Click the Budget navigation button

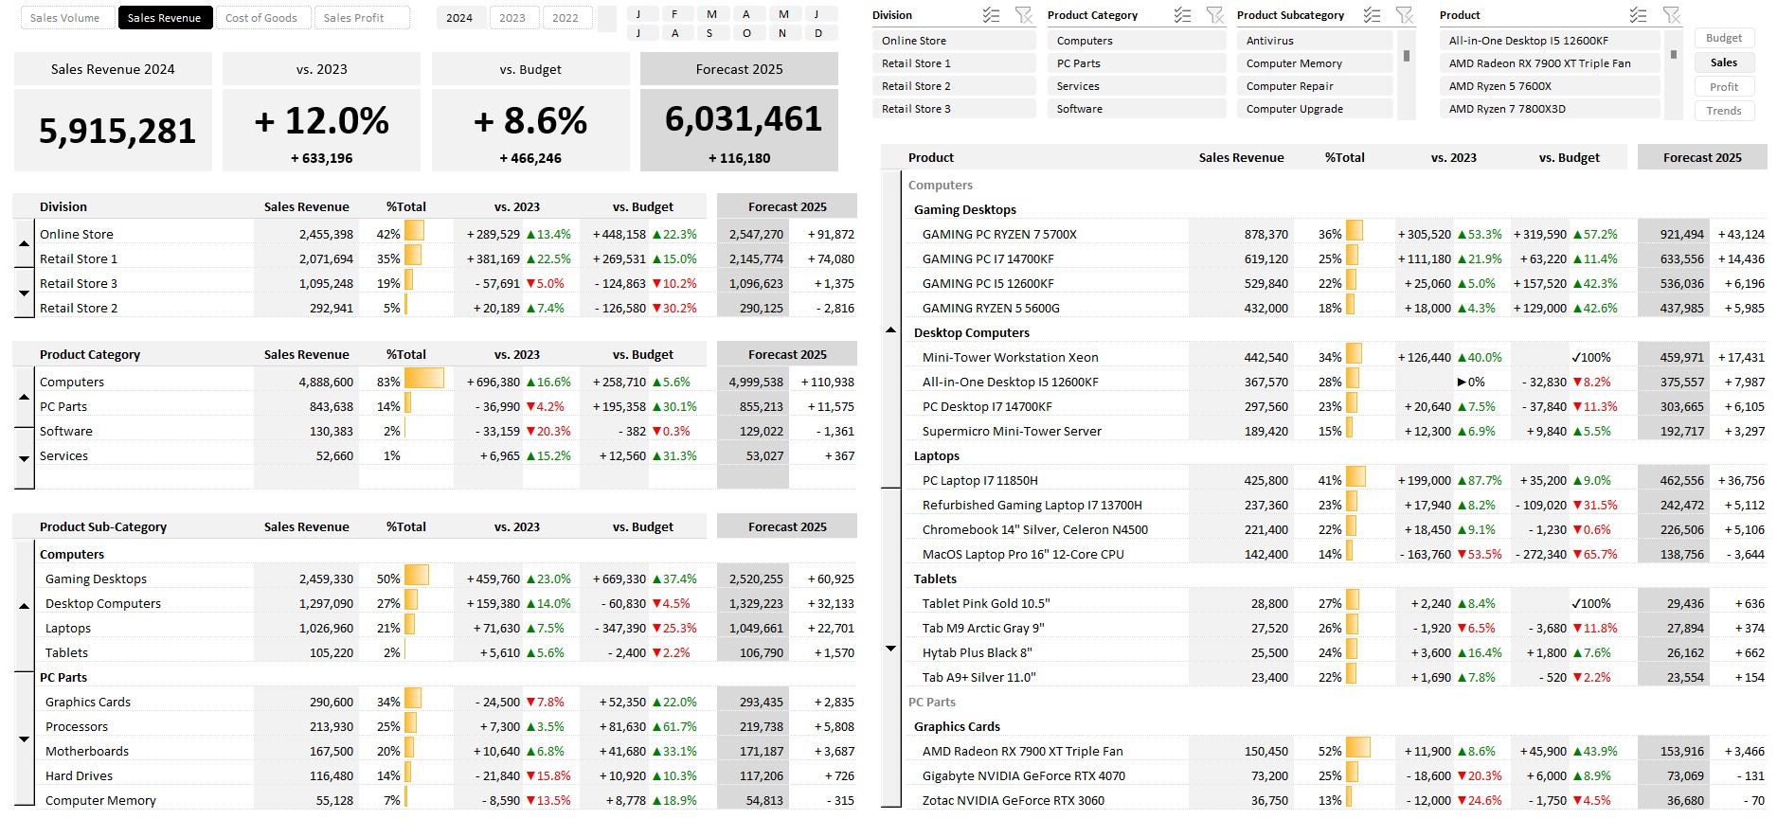(1723, 38)
